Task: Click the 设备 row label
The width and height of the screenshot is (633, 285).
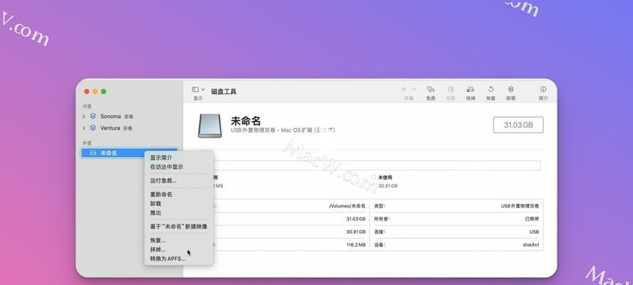Action: [380, 244]
